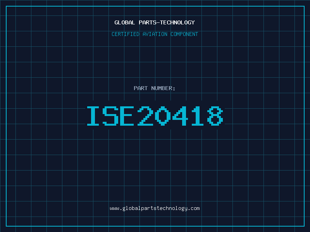Select the part number ISE20418
Screen dimensions: 310x232
pos(155,116)
